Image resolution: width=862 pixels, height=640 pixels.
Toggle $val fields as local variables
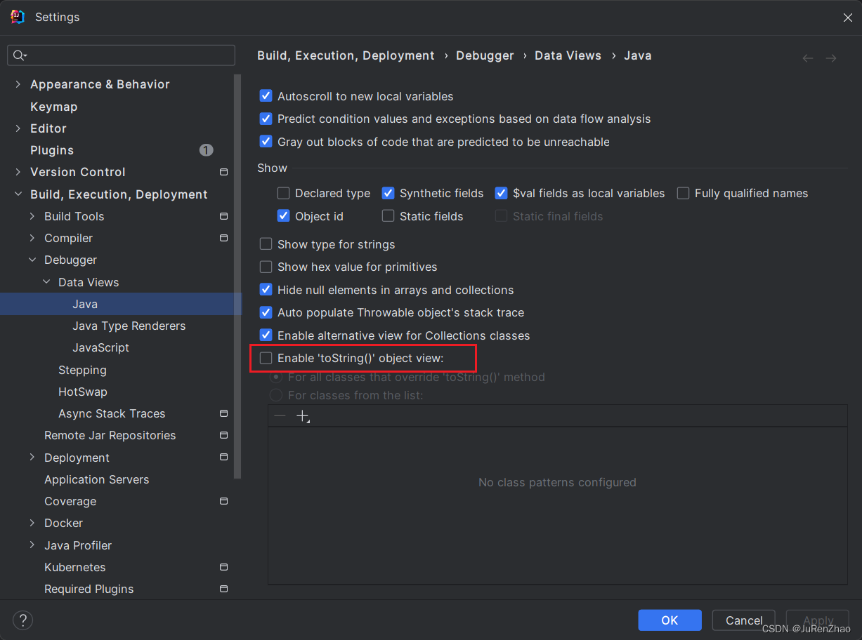[501, 193]
